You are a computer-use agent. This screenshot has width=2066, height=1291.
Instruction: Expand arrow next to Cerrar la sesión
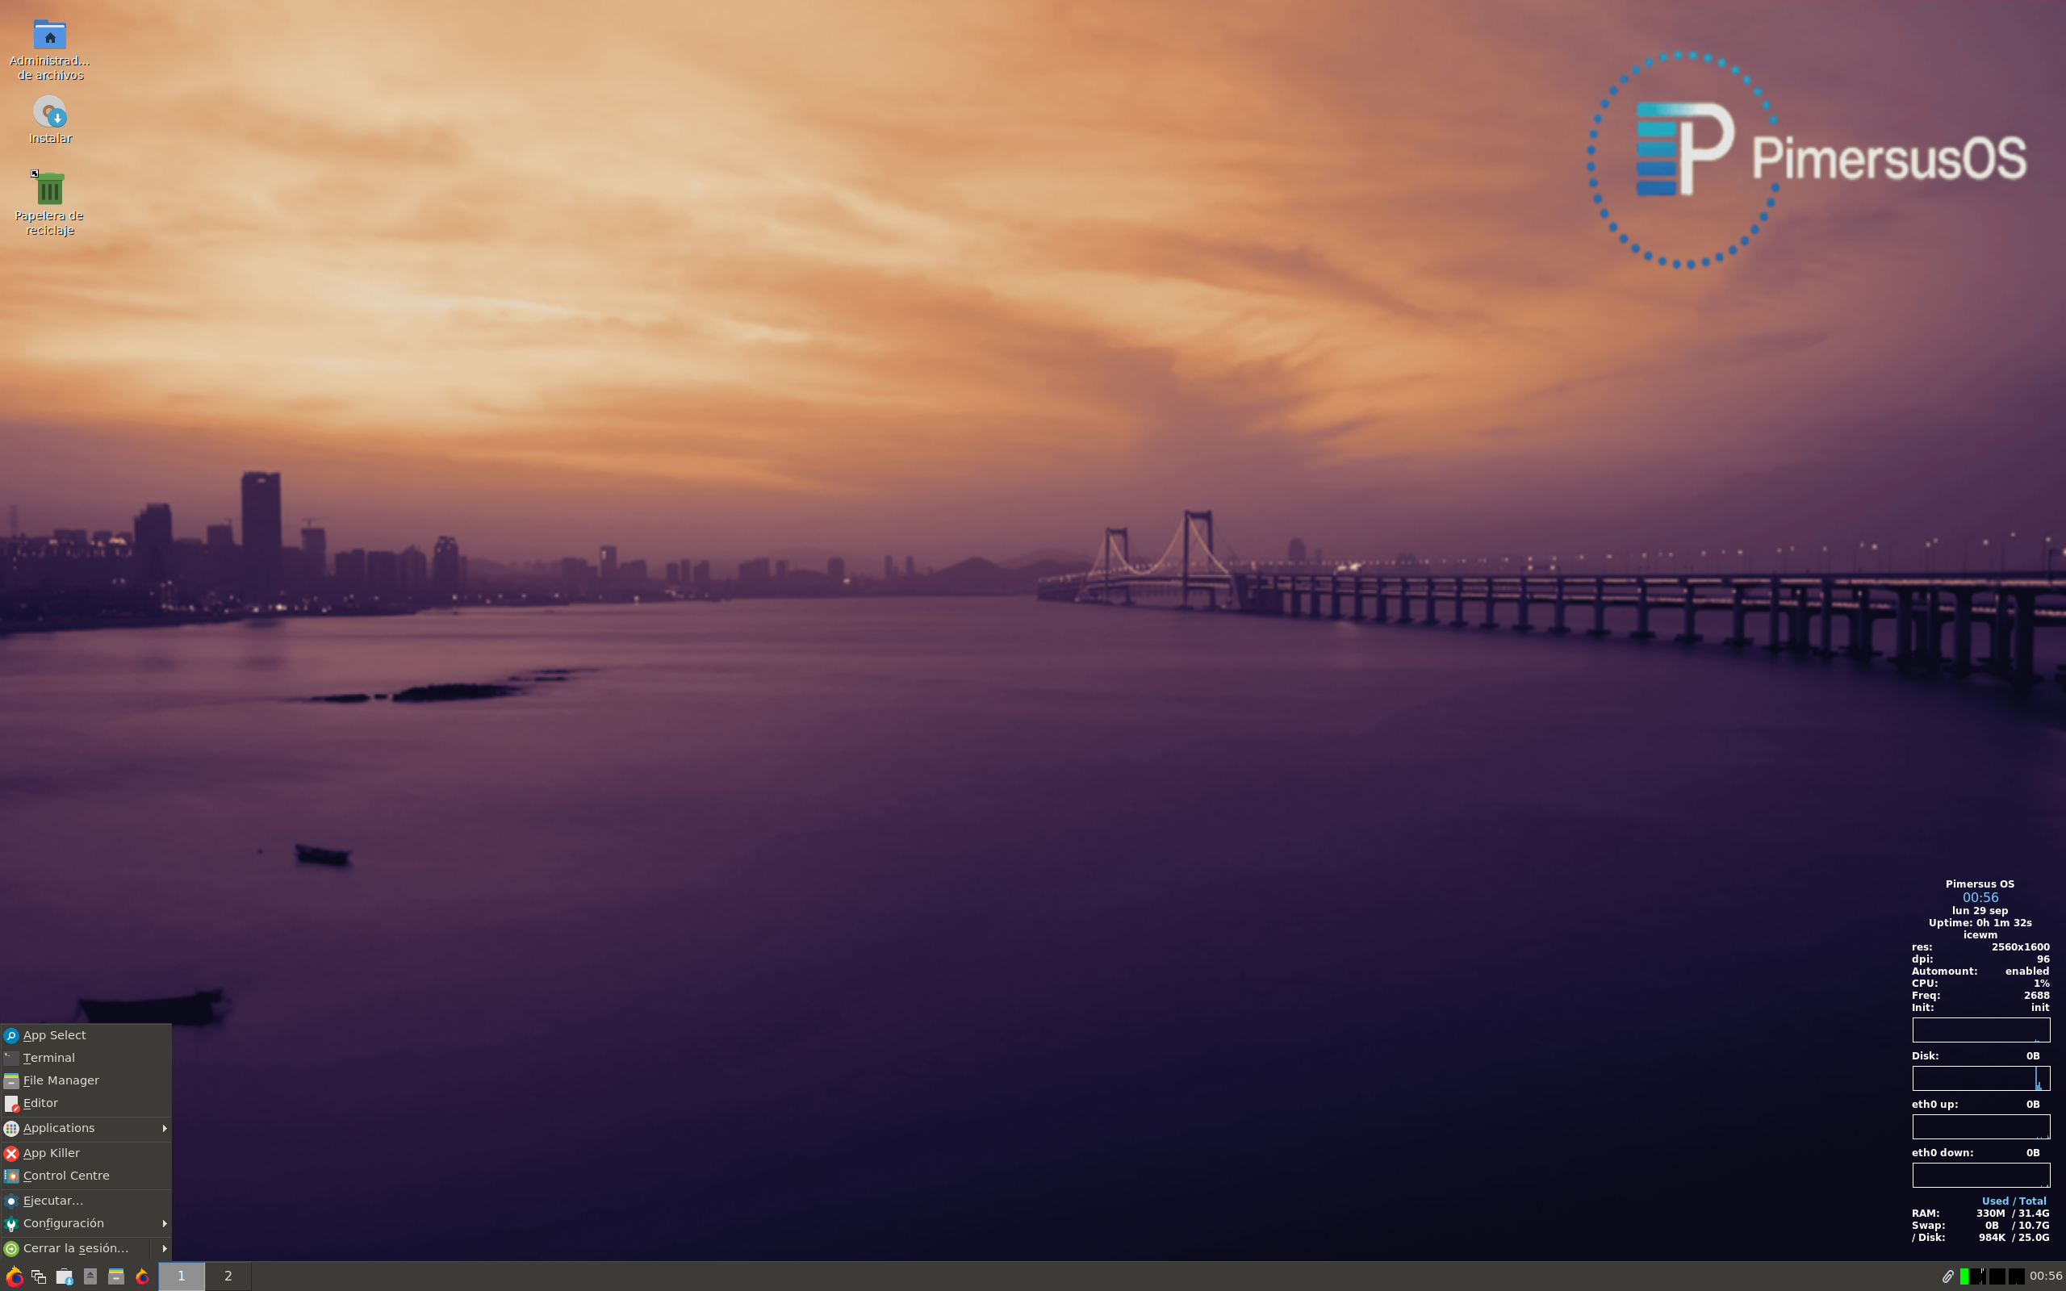pos(163,1248)
